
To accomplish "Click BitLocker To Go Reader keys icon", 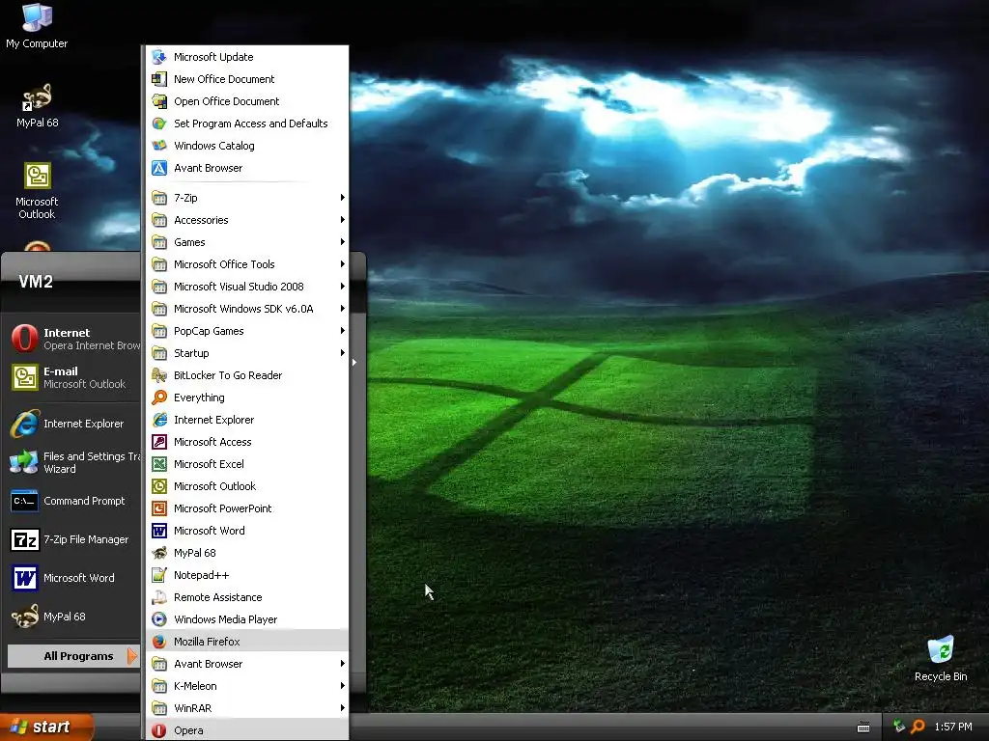I will click(x=159, y=375).
